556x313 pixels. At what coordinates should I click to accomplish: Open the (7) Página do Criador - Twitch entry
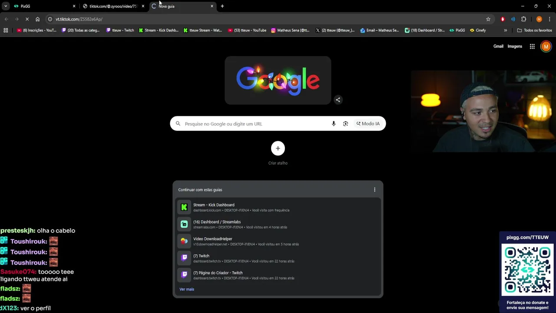(278, 275)
